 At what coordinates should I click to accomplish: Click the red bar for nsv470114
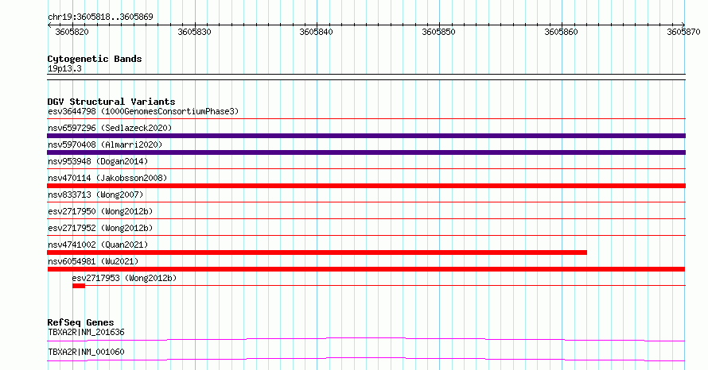[x=366, y=186]
